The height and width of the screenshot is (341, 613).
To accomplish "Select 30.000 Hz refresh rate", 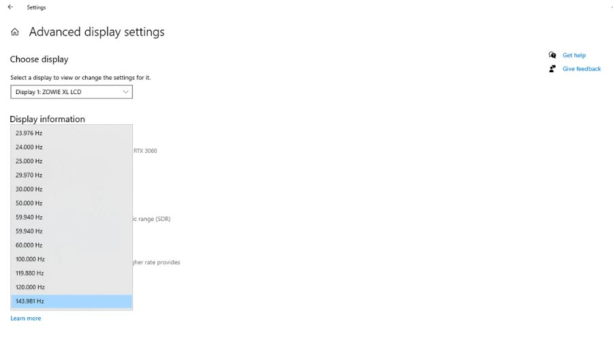I will point(72,189).
